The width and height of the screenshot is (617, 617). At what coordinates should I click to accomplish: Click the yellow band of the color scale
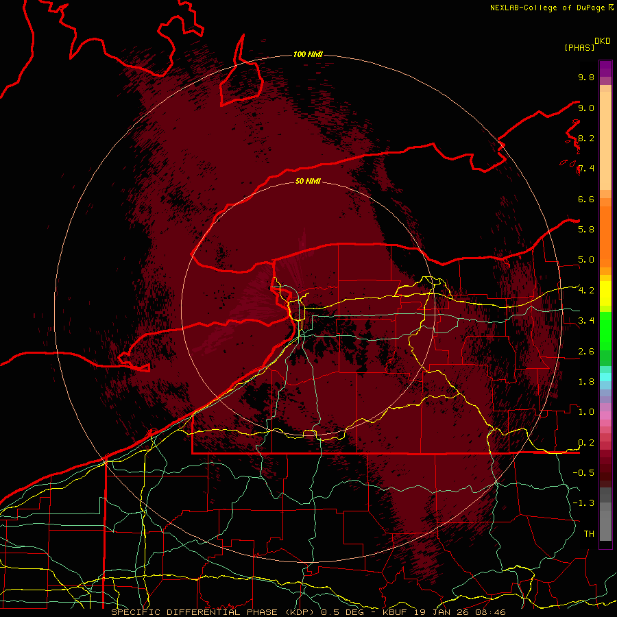click(605, 293)
